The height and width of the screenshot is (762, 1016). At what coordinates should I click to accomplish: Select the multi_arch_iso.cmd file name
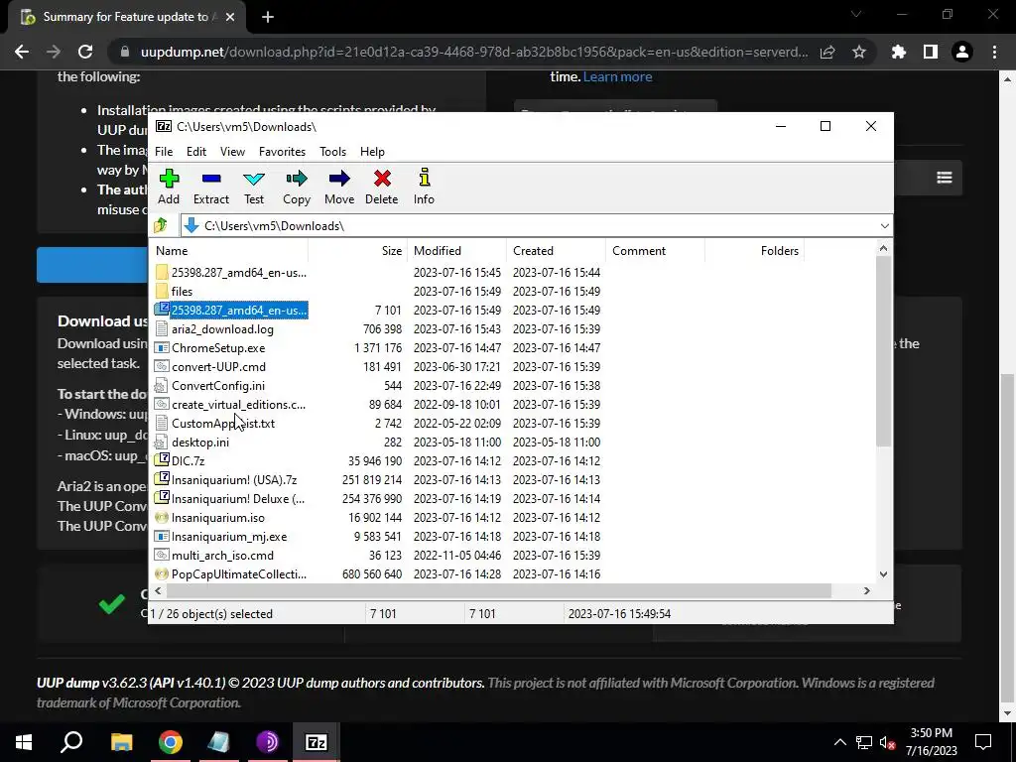tap(222, 556)
